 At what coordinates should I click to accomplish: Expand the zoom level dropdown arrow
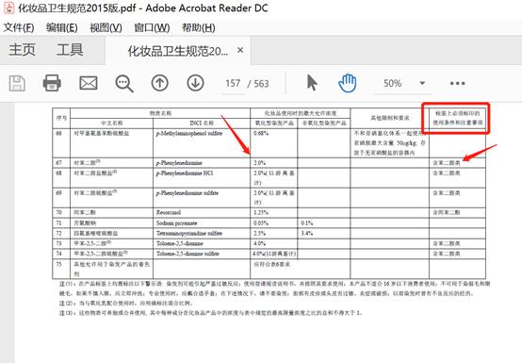422,83
